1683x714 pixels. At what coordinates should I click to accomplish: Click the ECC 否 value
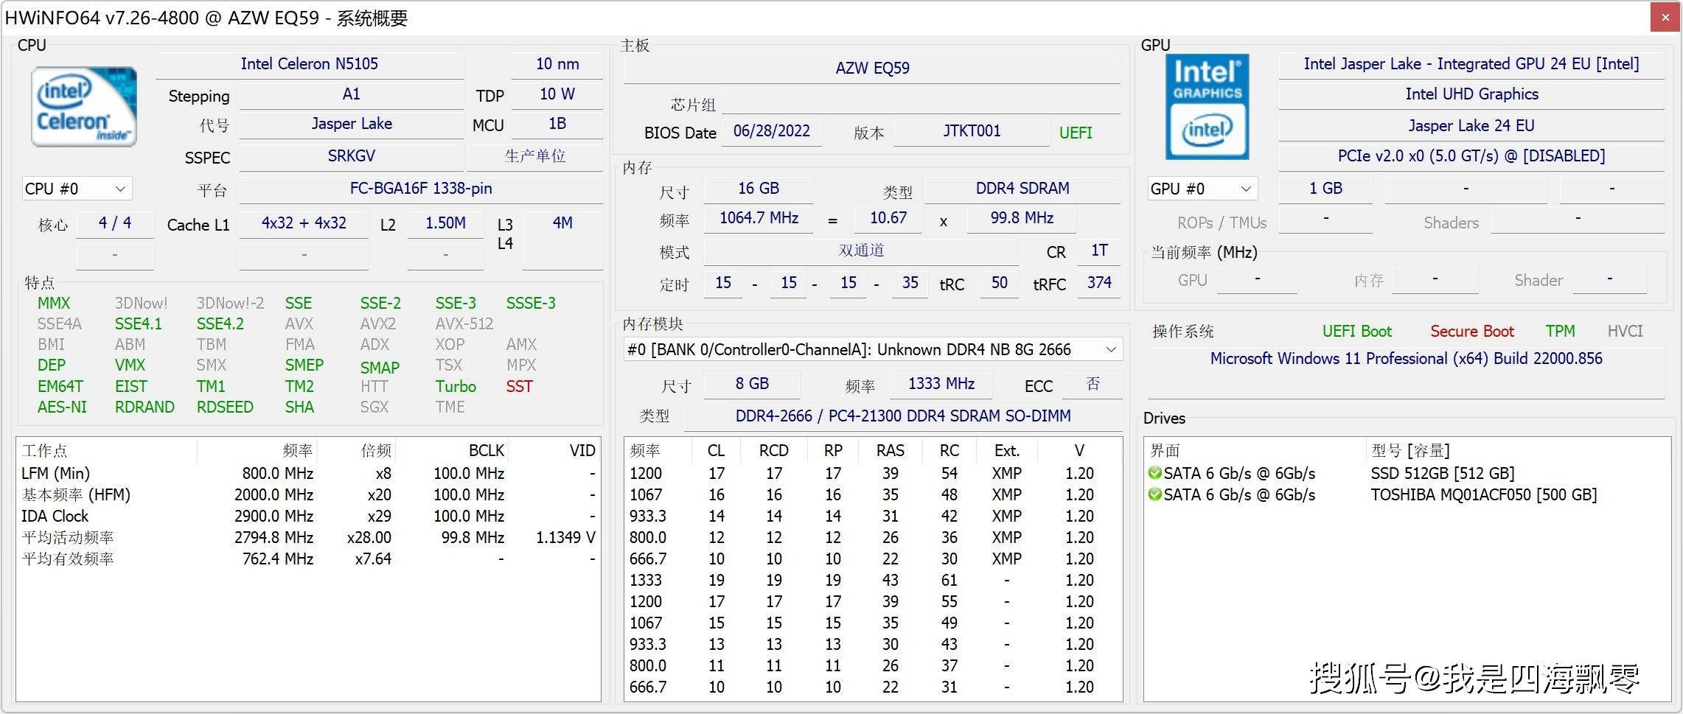(1093, 384)
